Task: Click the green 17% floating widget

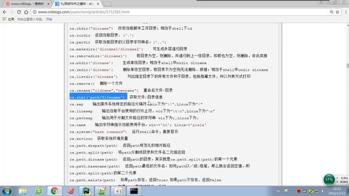Action: click(329, 180)
